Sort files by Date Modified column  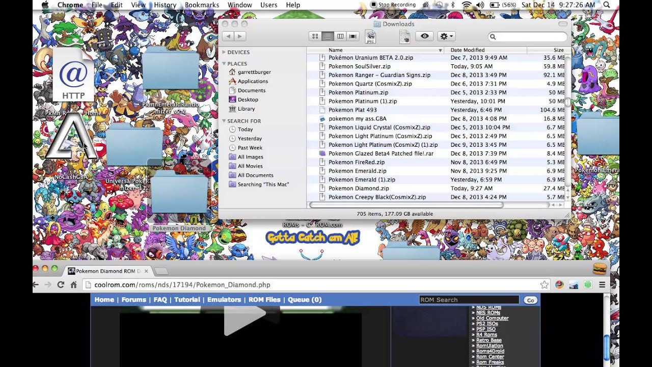point(485,50)
